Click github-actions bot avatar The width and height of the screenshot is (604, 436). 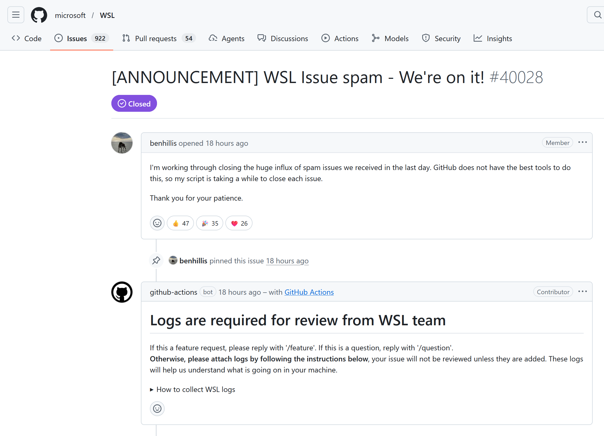(x=122, y=292)
